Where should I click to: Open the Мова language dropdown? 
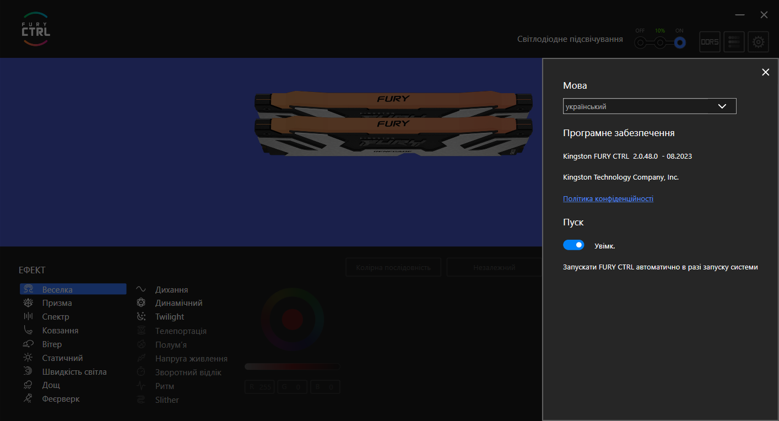pyautogui.click(x=650, y=106)
